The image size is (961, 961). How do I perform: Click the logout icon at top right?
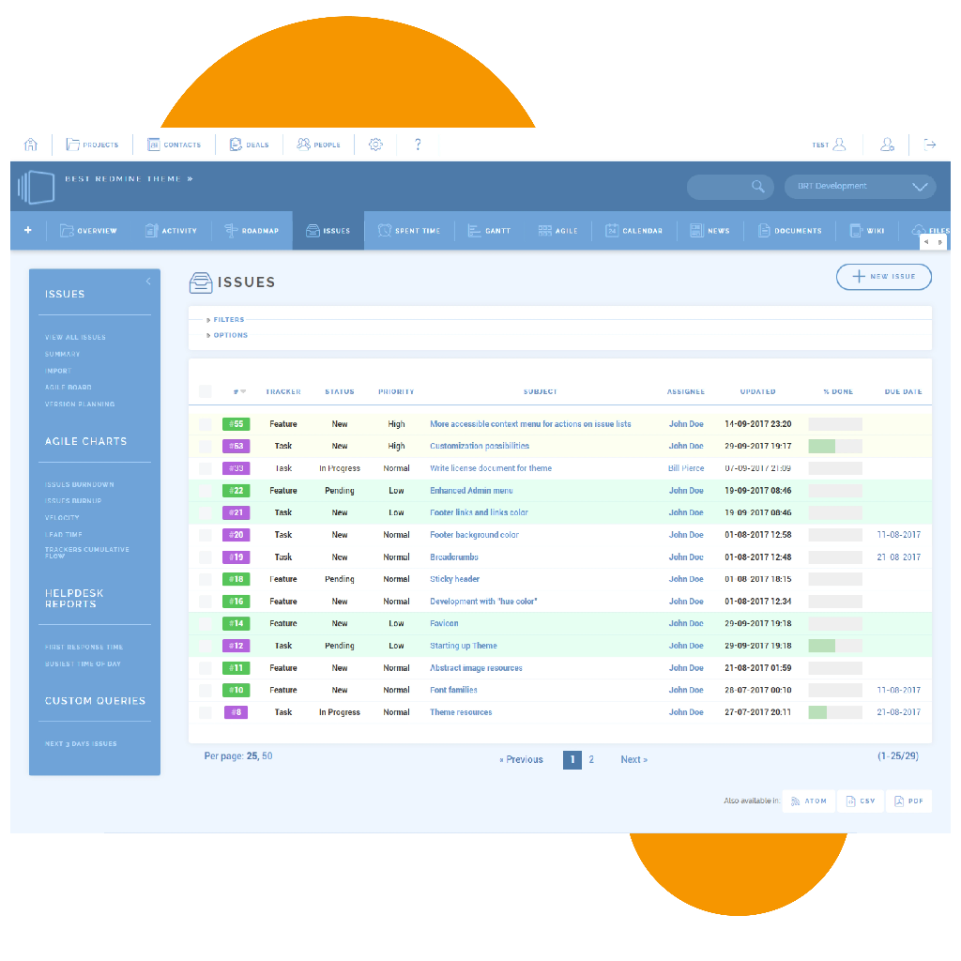pyautogui.click(x=930, y=145)
